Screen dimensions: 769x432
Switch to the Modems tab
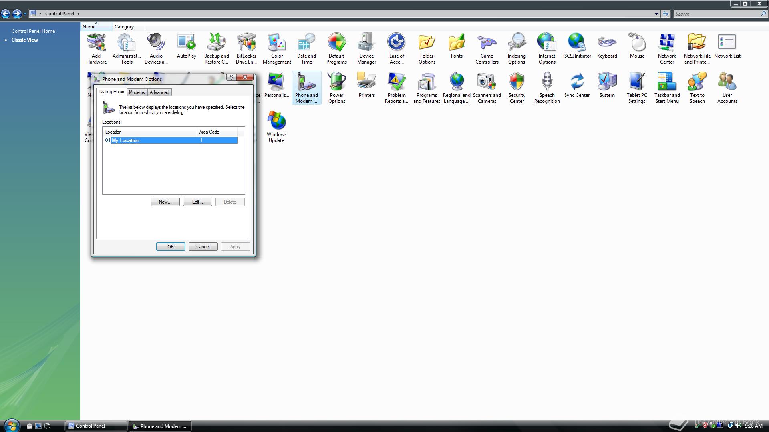[137, 92]
